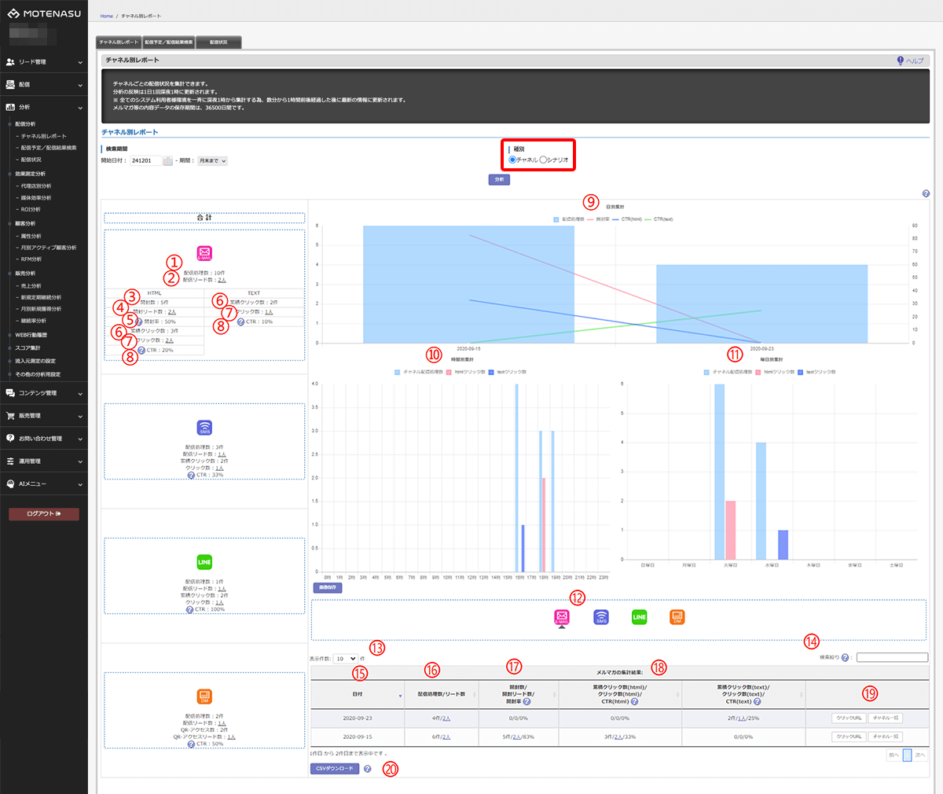The image size is (943, 794).
Task: Click the ヘルプ icon in the panel header
Action: click(901, 61)
